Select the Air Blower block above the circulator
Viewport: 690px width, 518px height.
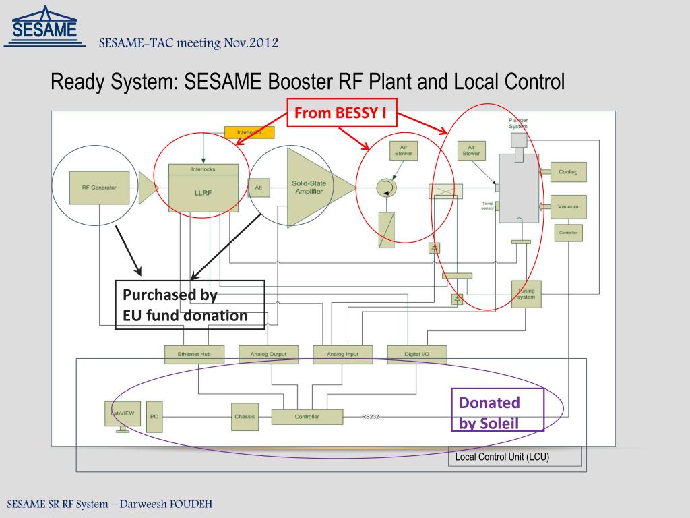[404, 150]
